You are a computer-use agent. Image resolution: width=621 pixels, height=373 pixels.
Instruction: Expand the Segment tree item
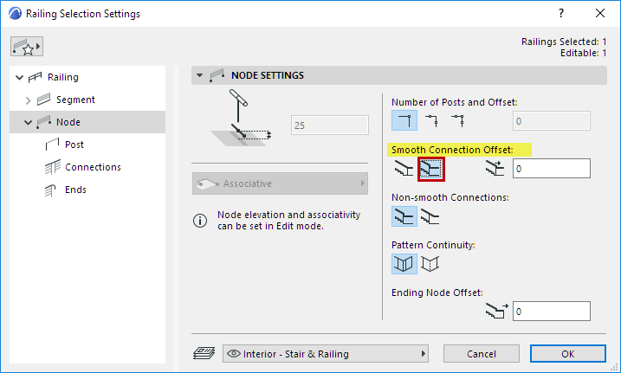coord(28,100)
